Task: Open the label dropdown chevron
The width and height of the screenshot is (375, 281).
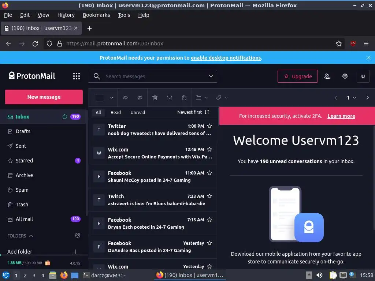Action: [226, 98]
